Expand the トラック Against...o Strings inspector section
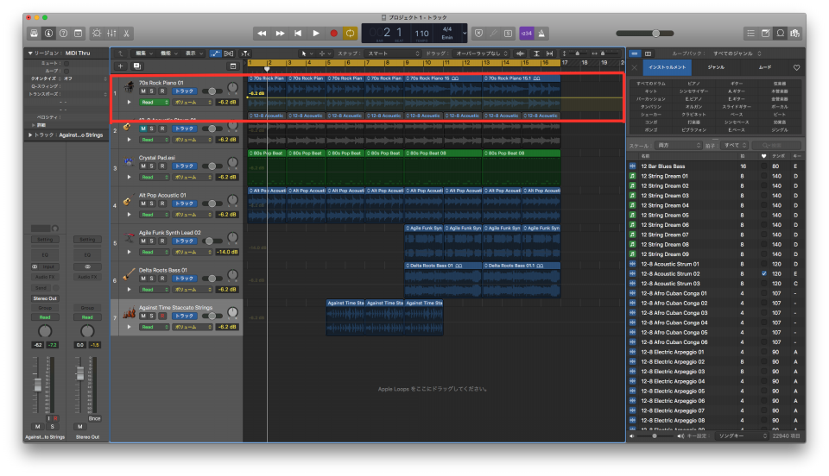 click(30, 135)
